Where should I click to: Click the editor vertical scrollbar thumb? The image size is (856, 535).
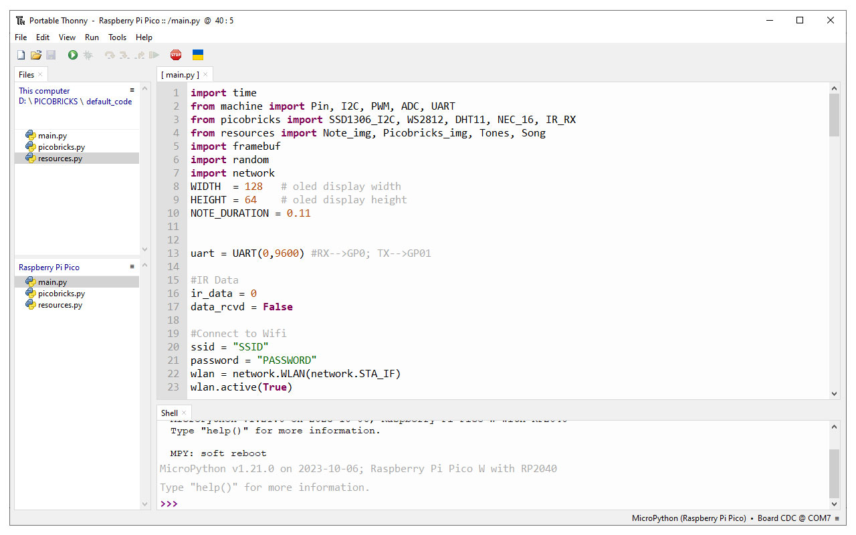(x=834, y=115)
